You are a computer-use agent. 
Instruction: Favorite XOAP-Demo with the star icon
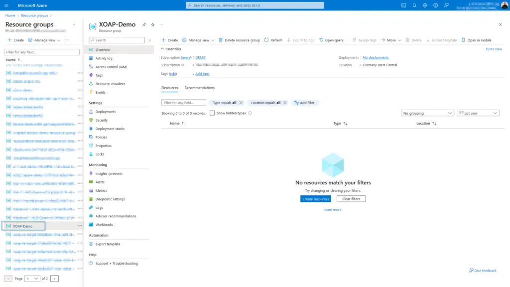coord(152,24)
